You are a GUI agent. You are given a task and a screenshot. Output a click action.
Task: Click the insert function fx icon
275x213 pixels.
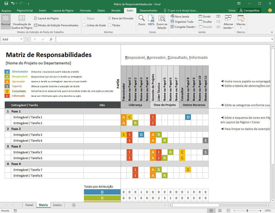[x=51, y=39]
